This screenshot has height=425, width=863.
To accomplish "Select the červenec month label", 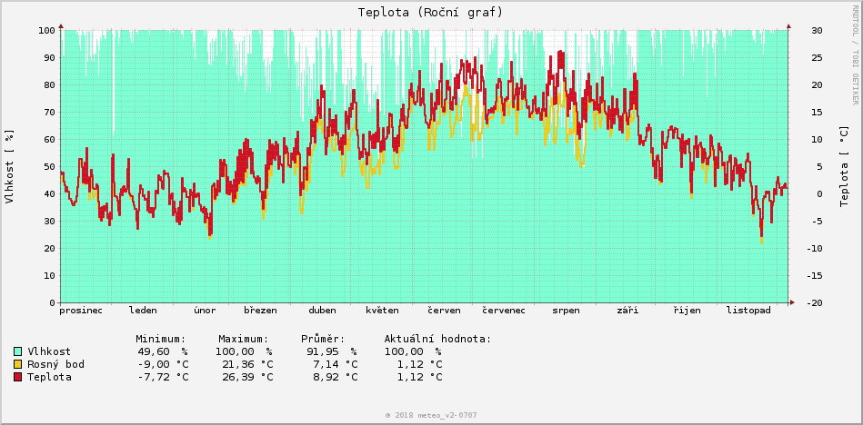I will point(504,311).
